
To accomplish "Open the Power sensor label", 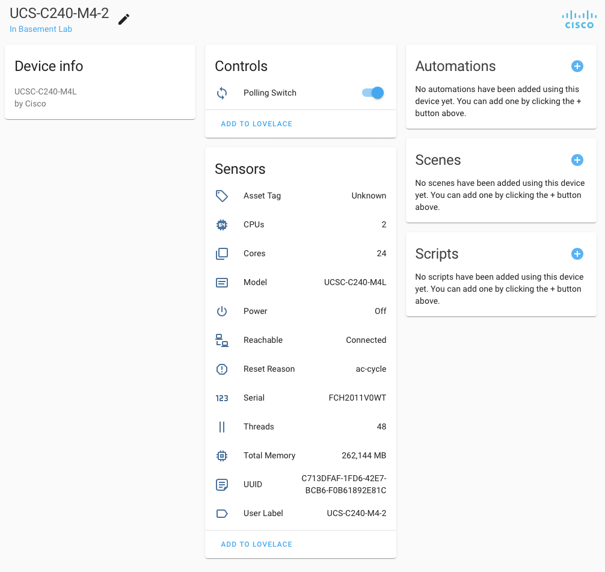I will tap(255, 311).
